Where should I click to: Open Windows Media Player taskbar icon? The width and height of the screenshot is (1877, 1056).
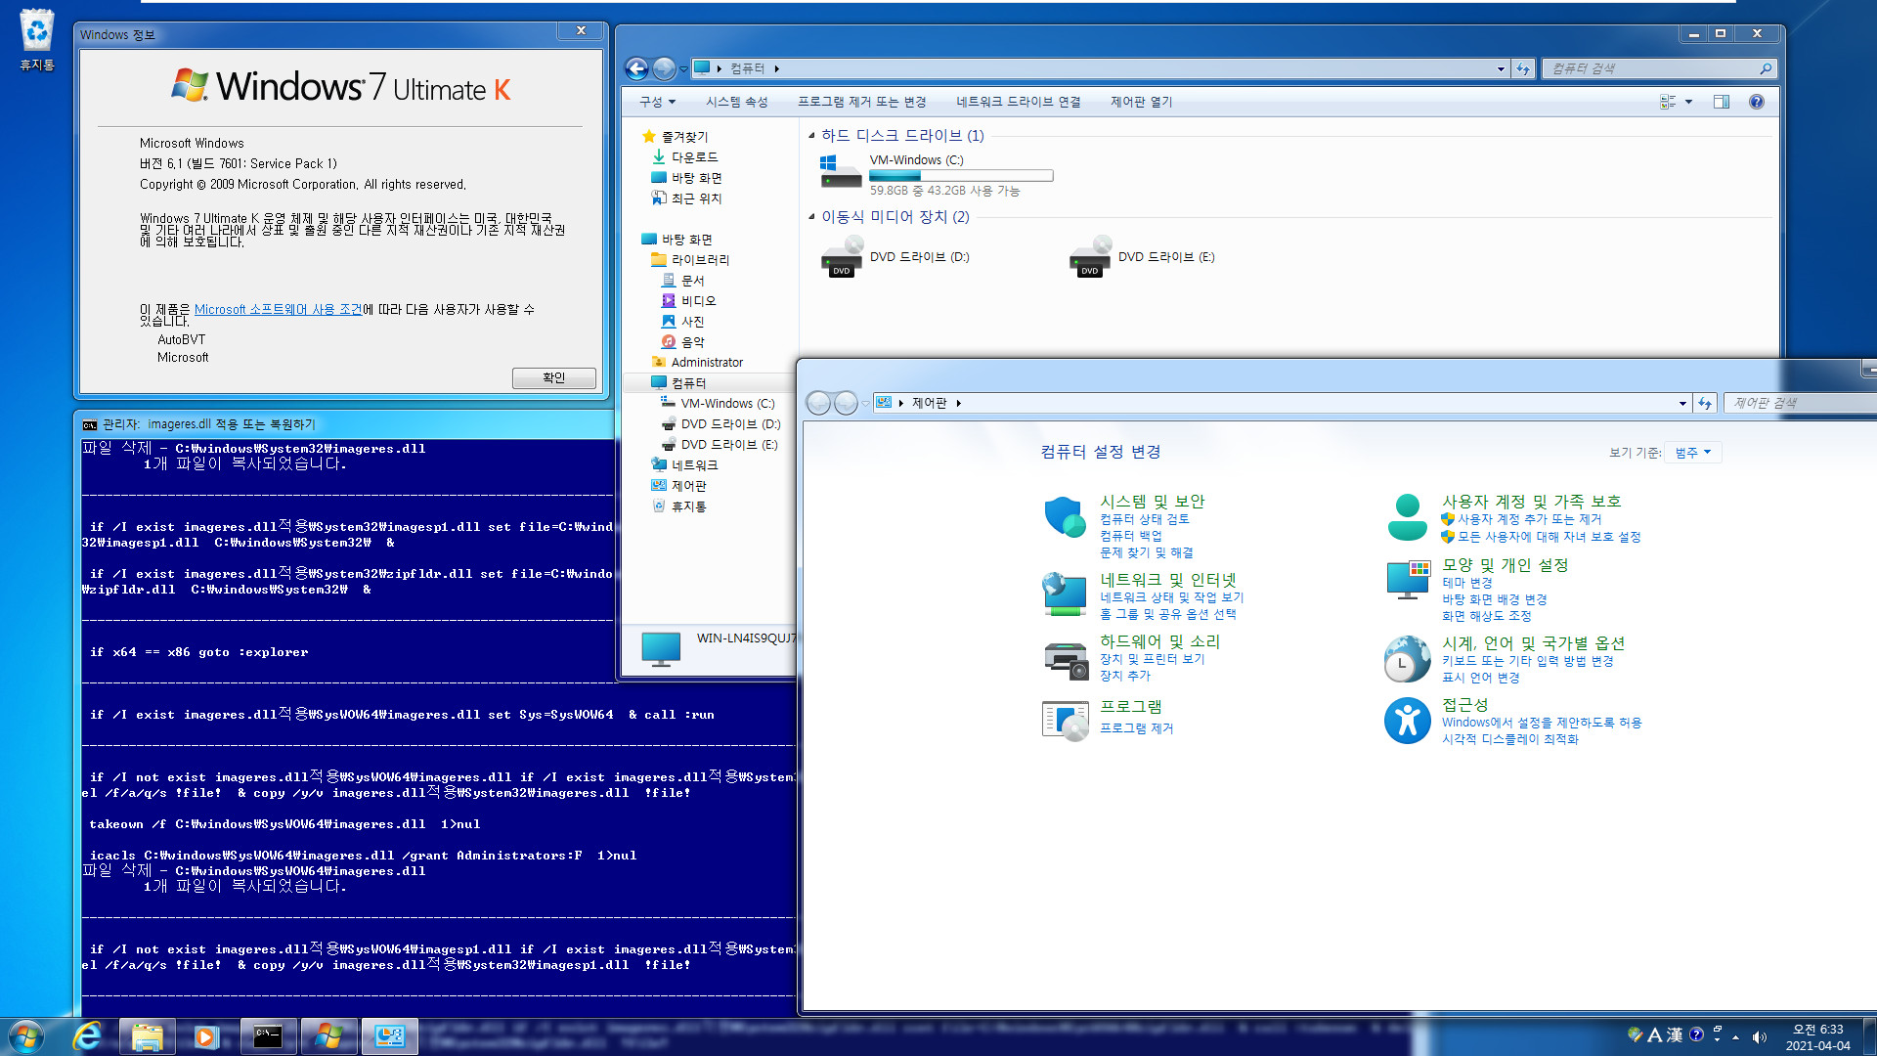206,1036
